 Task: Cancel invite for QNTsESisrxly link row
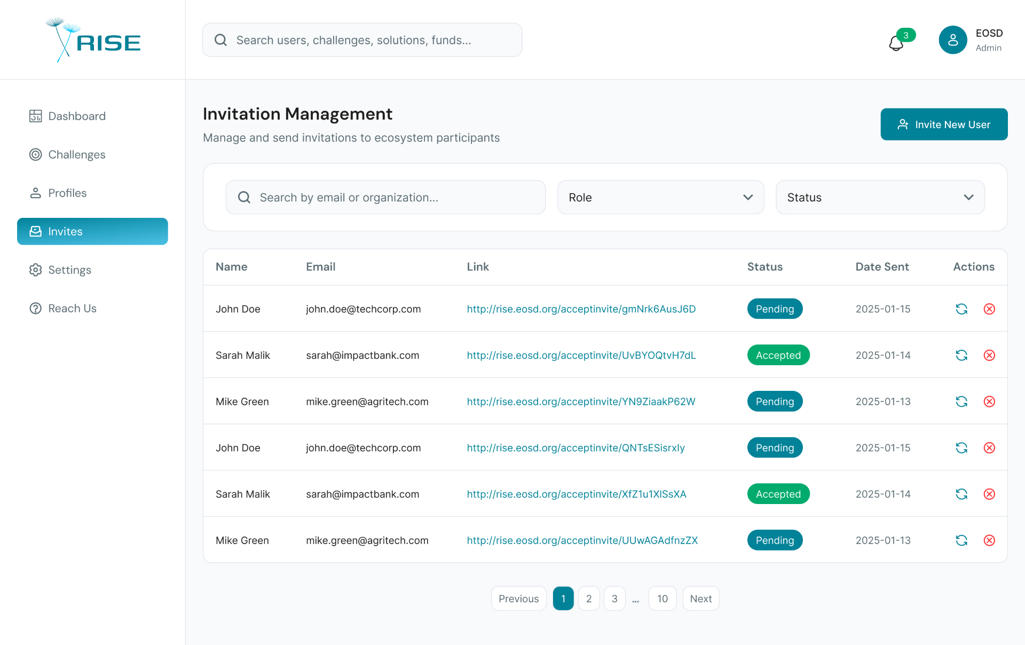[x=989, y=448]
